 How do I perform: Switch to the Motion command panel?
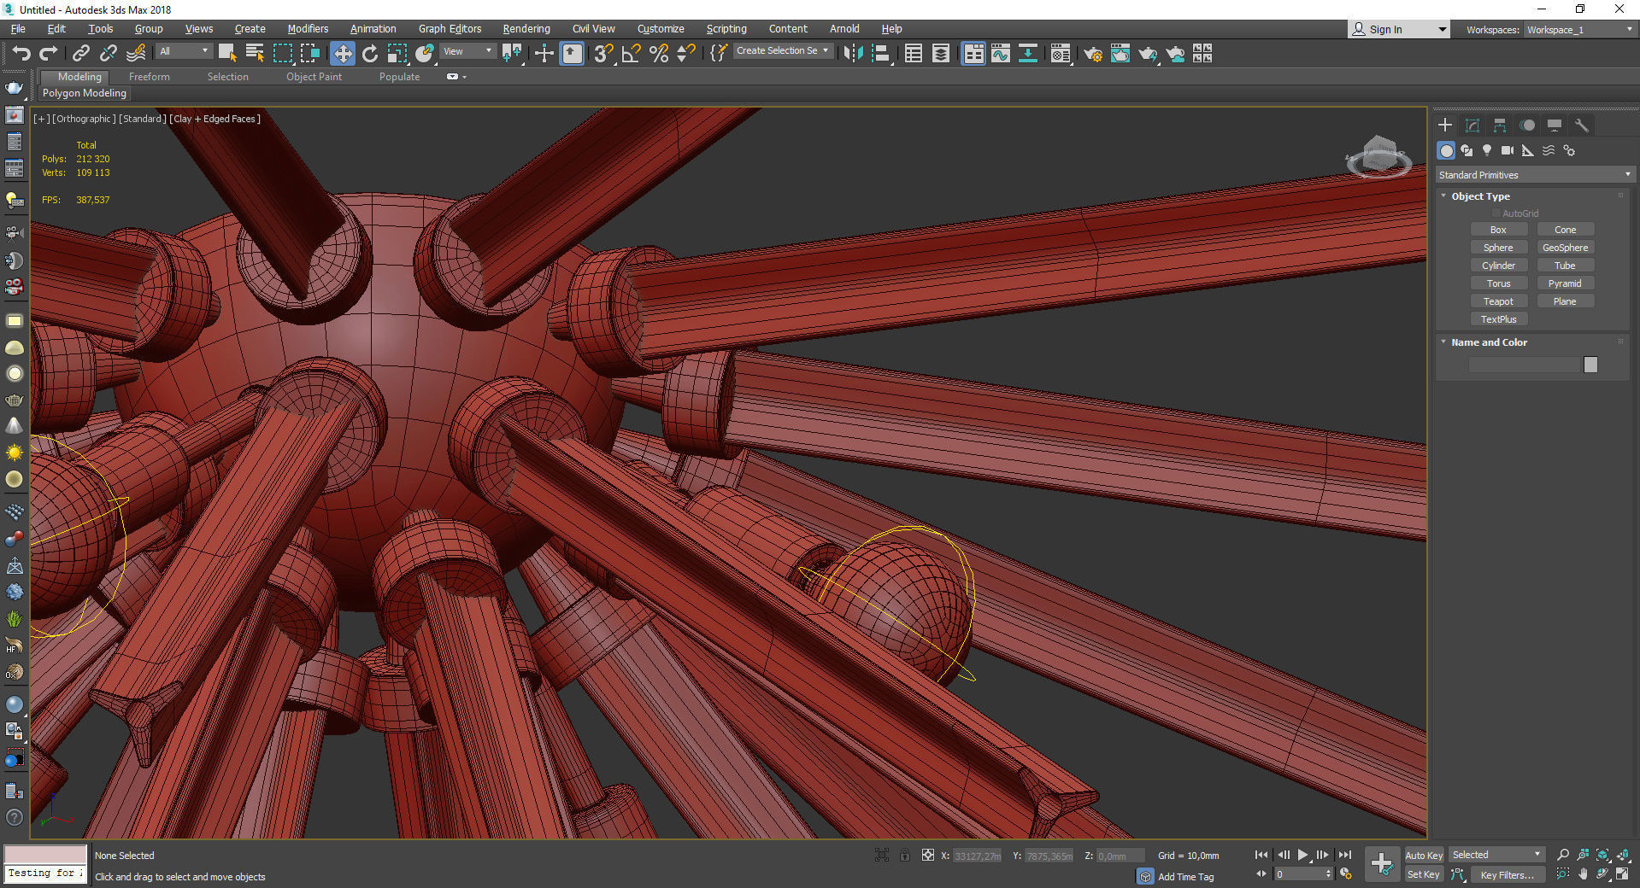coord(1527,126)
